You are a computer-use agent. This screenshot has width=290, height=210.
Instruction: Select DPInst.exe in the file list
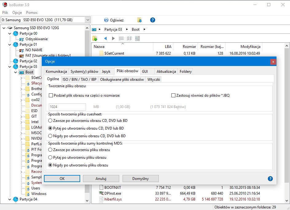point(113,193)
